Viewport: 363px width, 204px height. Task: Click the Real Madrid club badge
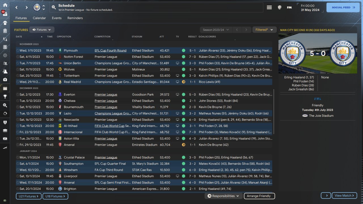point(60,82)
